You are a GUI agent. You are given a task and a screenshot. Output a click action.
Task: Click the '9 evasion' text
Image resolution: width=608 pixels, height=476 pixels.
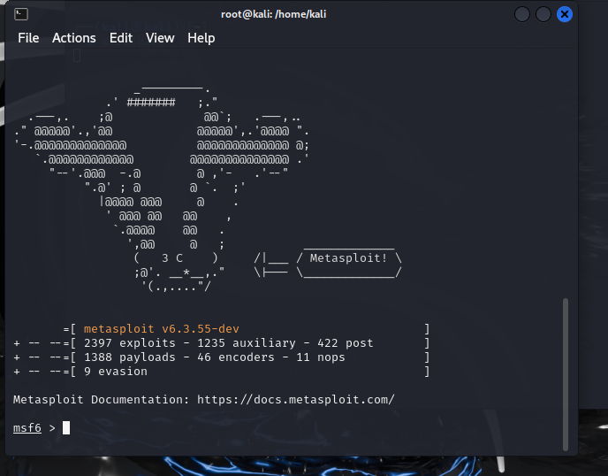point(116,372)
